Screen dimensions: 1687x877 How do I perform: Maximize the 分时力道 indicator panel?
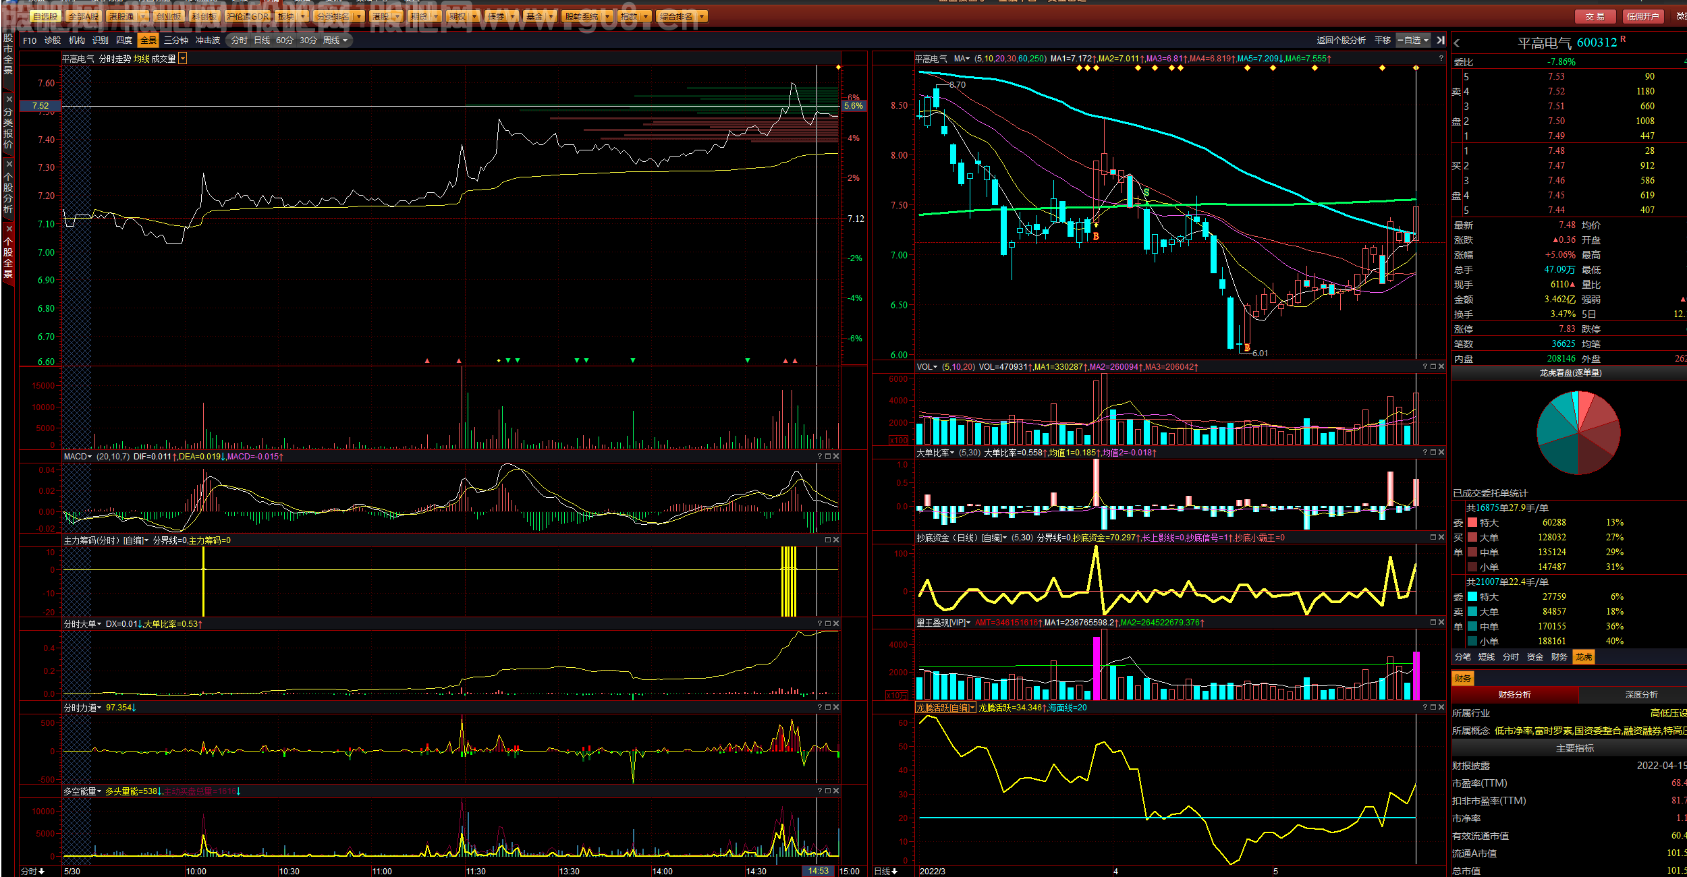(x=828, y=708)
